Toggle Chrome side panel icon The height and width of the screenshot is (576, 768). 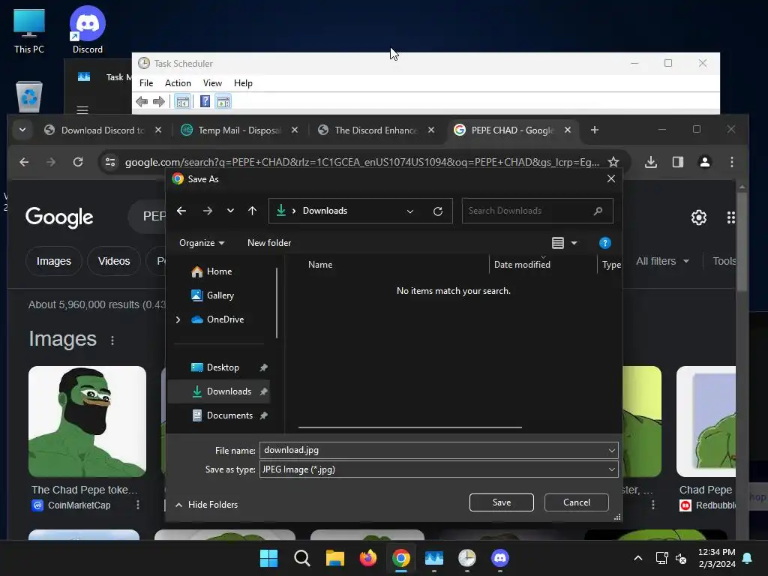tap(678, 162)
